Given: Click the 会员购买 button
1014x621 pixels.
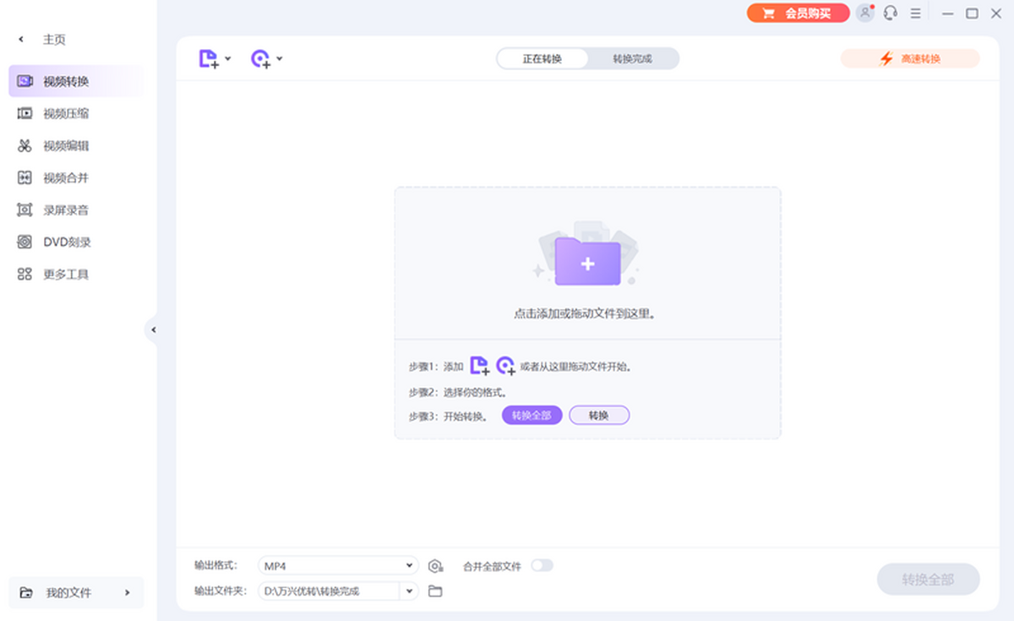Looking at the screenshot, I should pos(798,14).
